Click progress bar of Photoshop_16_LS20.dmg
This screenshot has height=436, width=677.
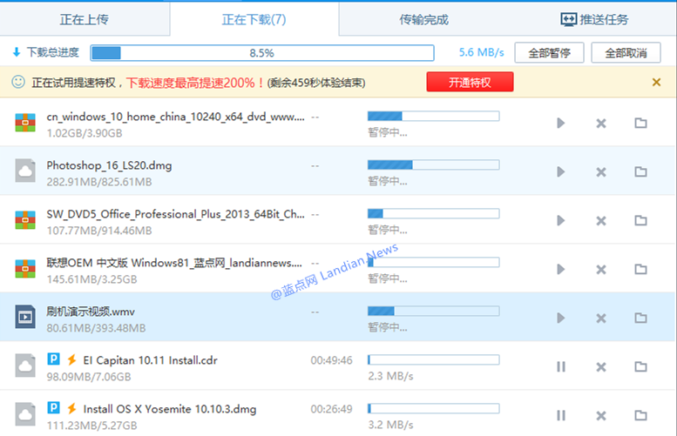click(434, 164)
